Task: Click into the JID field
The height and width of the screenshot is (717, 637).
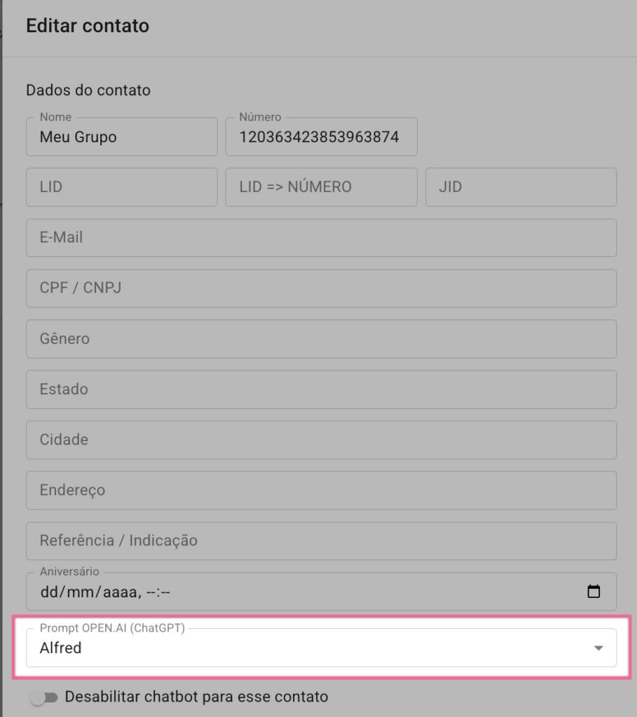Action: pyautogui.click(x=521, y=187)
